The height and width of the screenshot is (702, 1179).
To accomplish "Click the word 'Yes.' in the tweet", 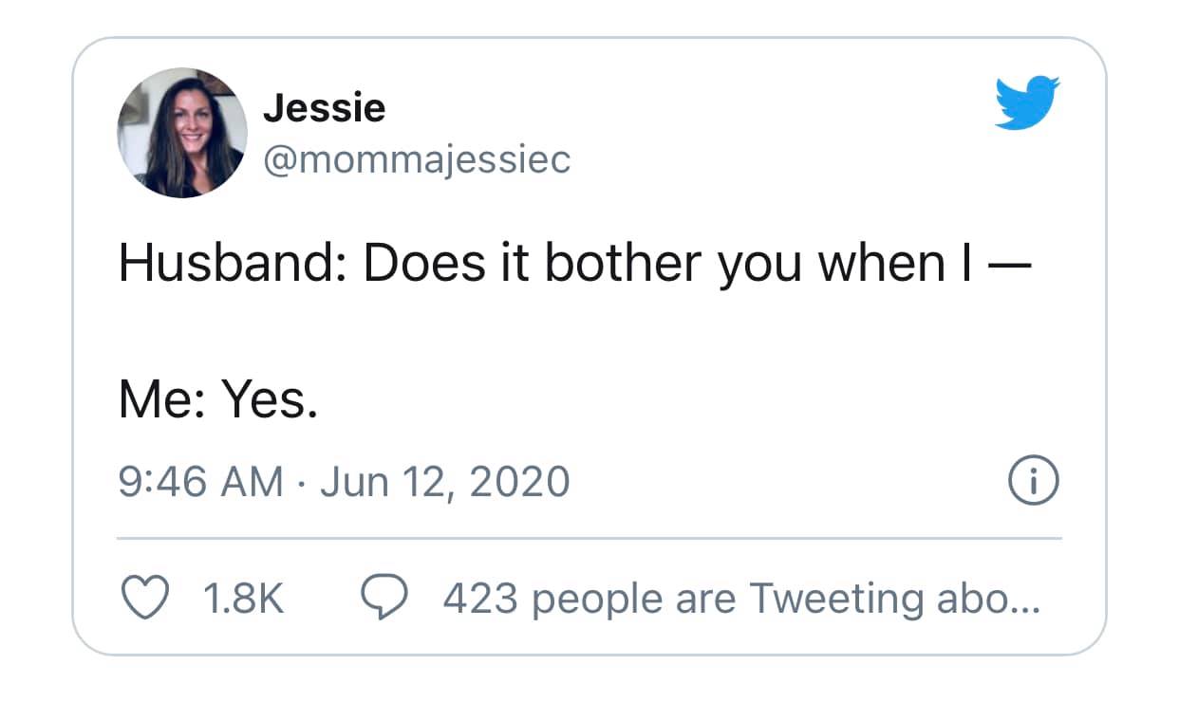I will [x=270, y=403].
